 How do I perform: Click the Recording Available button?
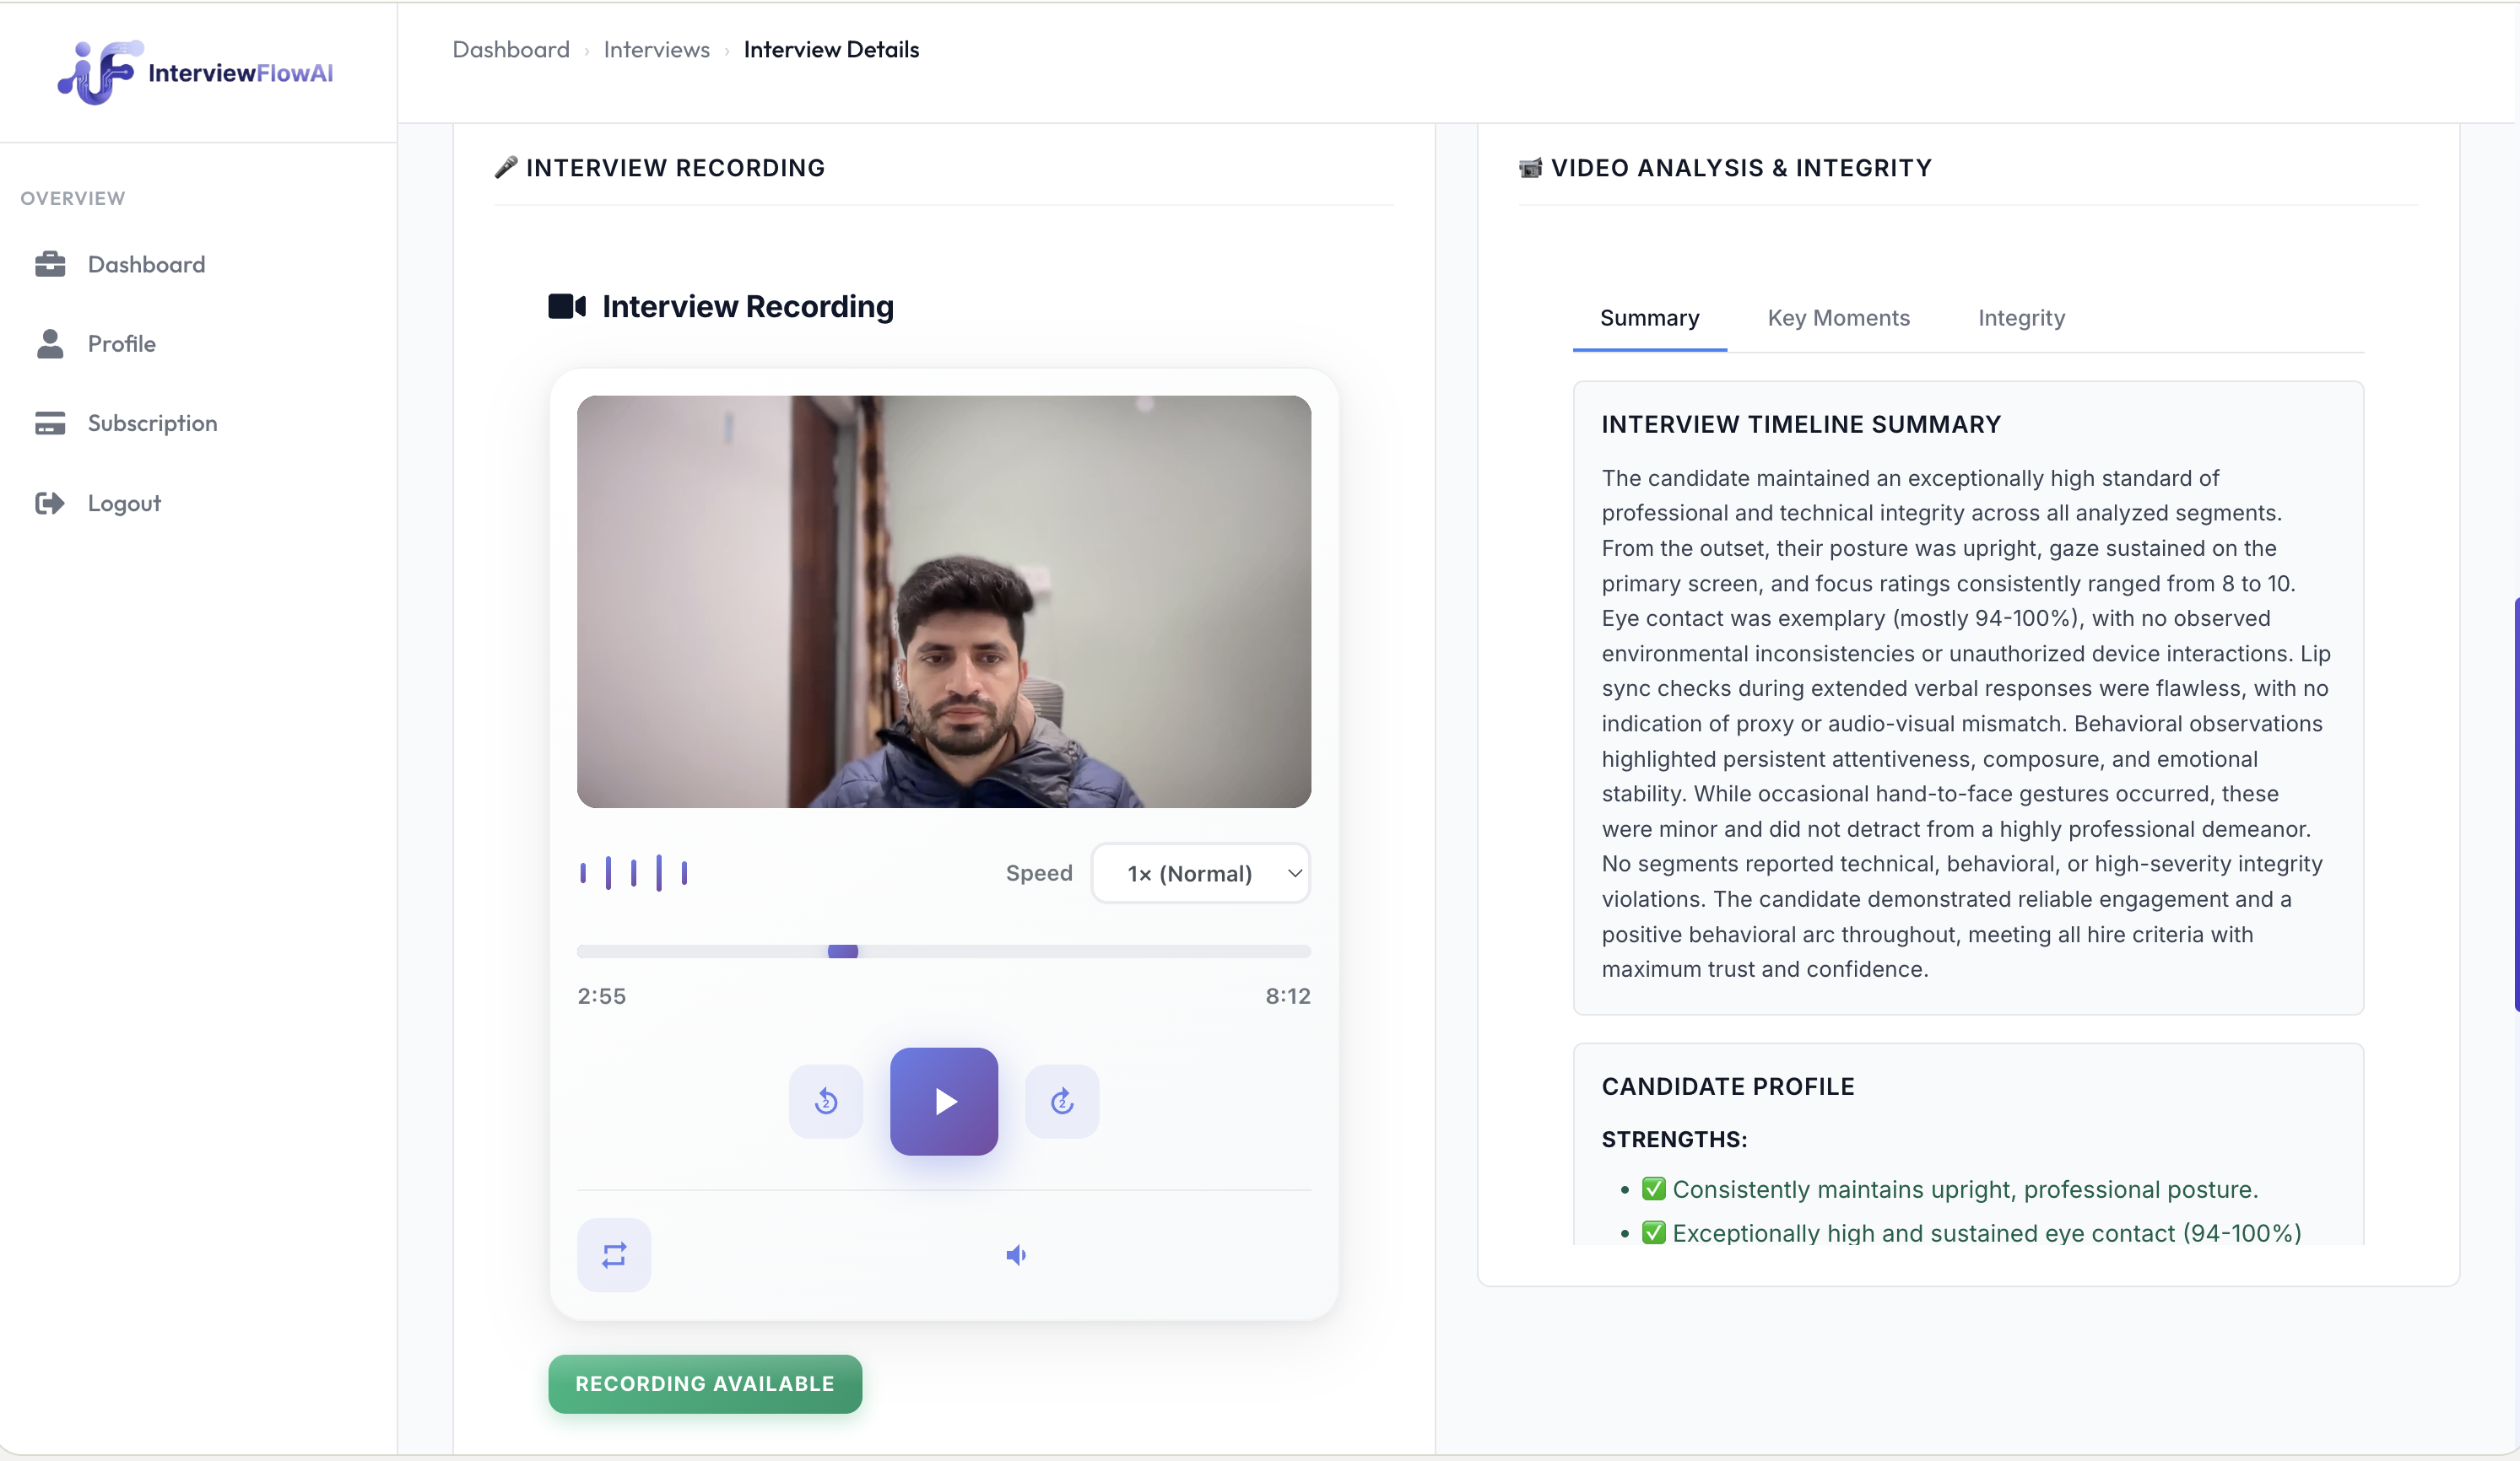tap(705, 1384)
